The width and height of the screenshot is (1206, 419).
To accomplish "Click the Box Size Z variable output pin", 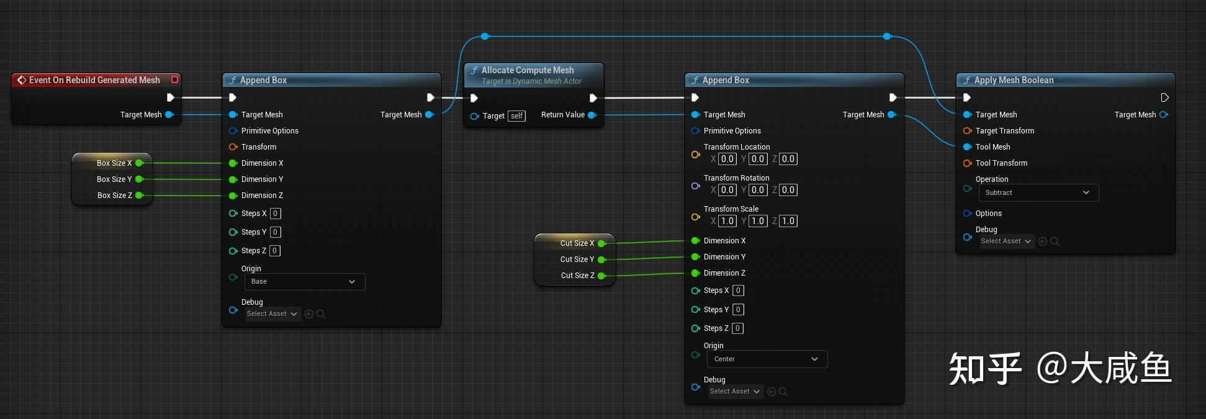I will 139,195.
